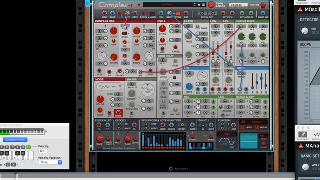Click the Filter RES knob

189,55
